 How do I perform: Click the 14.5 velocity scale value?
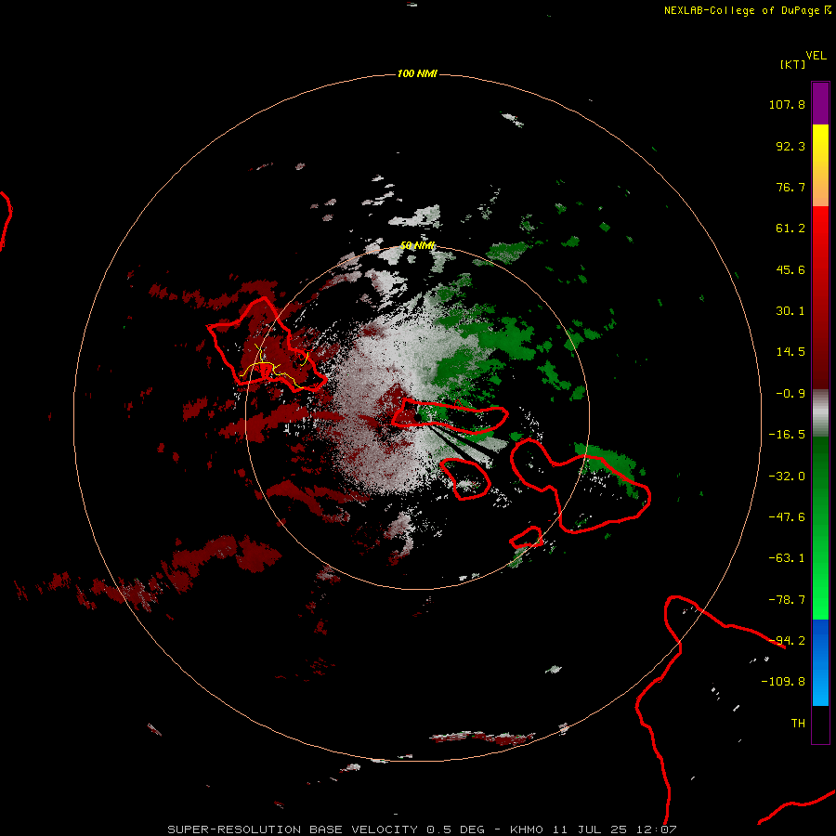(x=790, y=352)
